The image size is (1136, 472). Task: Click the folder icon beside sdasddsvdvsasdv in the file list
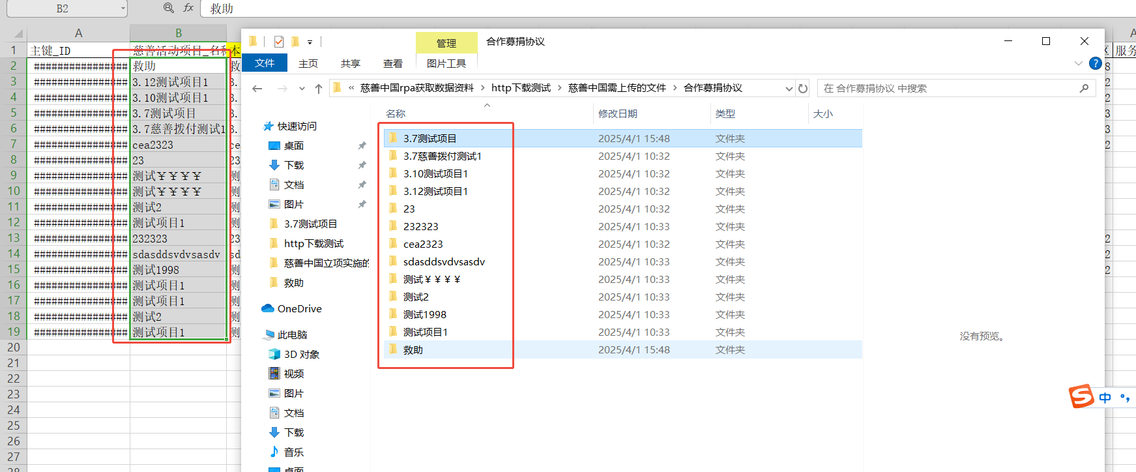pyautogui.click(x=393, y=261)
